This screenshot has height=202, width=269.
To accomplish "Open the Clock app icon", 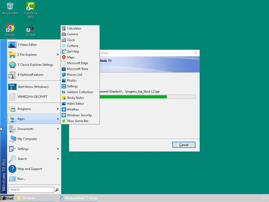I will point(64,40).
